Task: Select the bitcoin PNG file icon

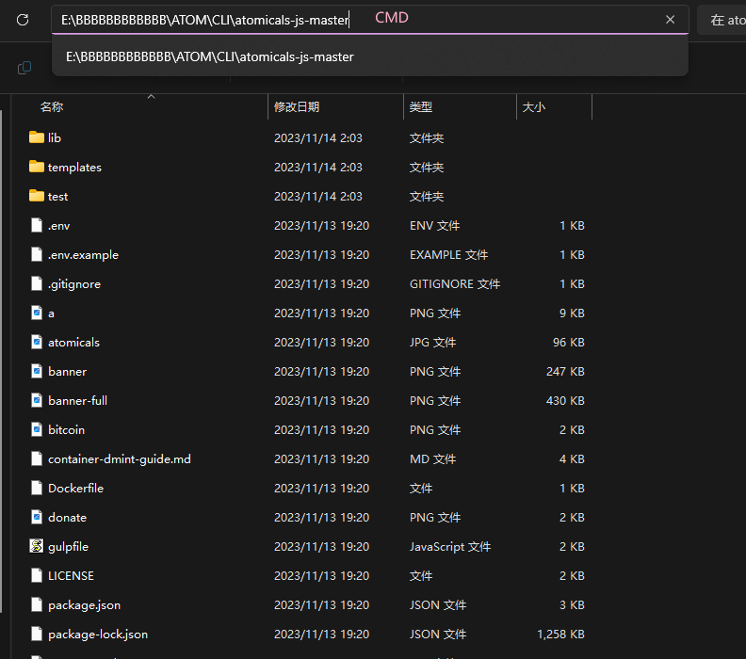Action: point(37,429)
